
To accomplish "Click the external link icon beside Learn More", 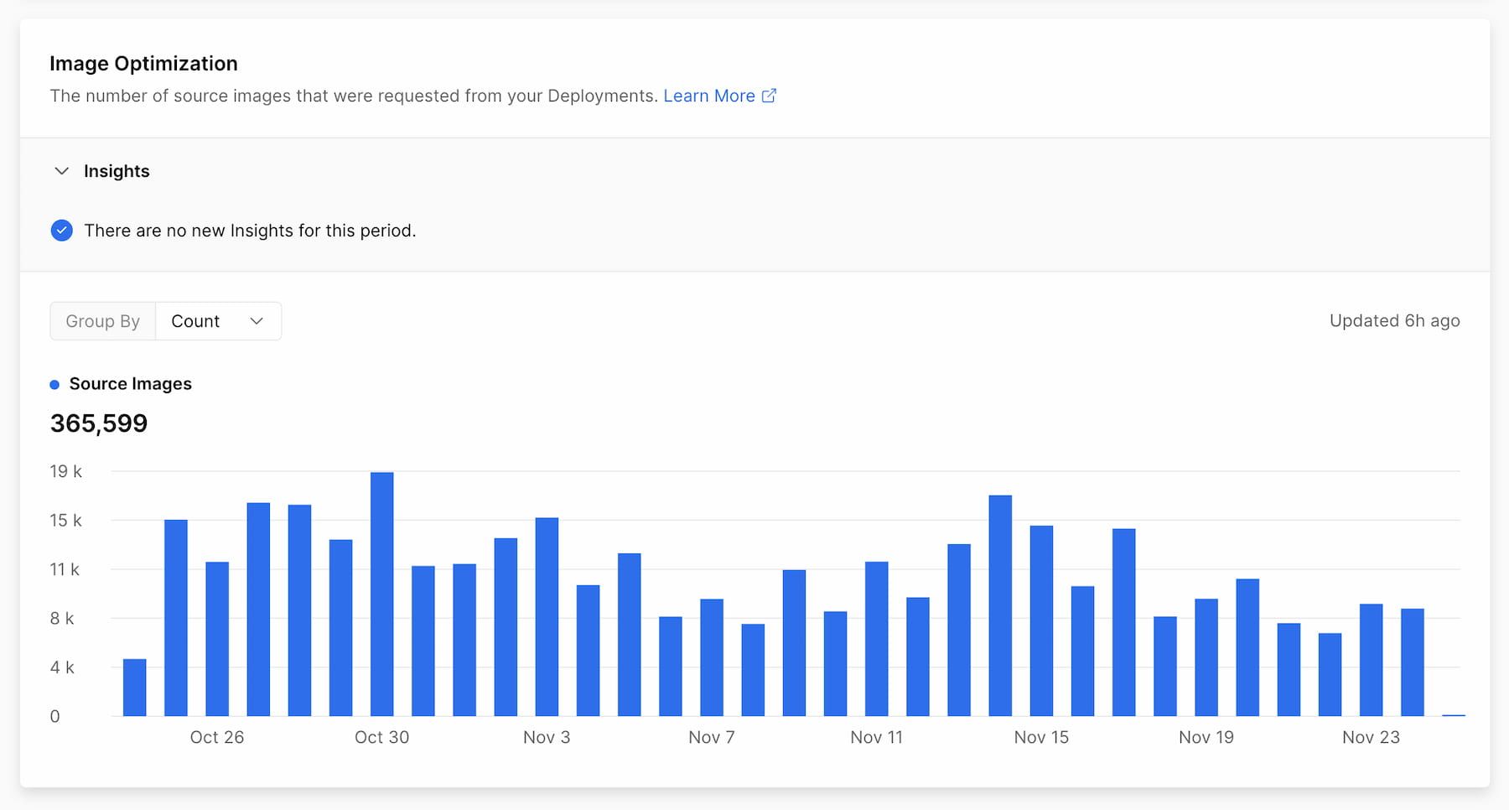I will coord(769,96).
